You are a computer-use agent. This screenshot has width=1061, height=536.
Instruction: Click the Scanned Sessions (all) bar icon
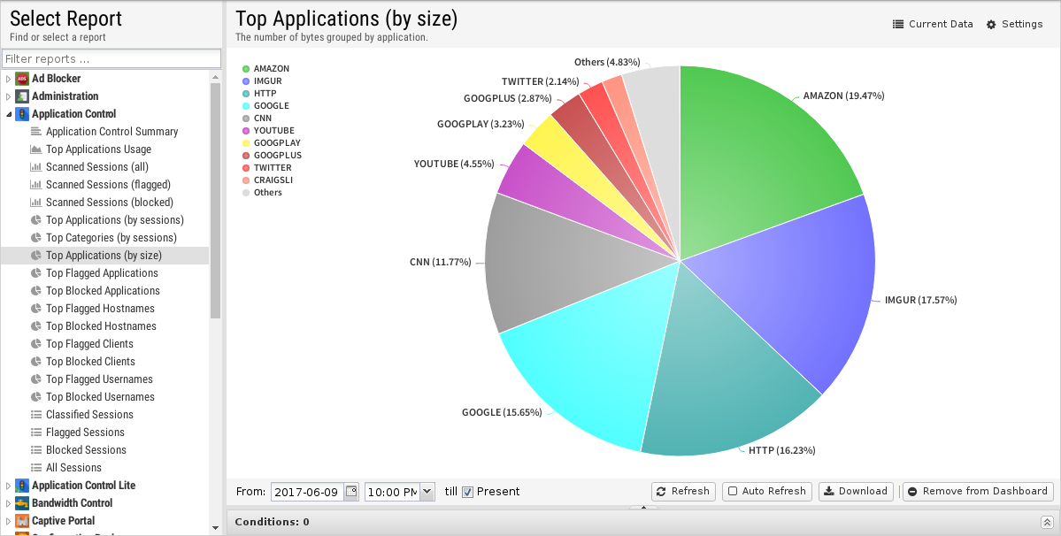[x=36, y=166]
